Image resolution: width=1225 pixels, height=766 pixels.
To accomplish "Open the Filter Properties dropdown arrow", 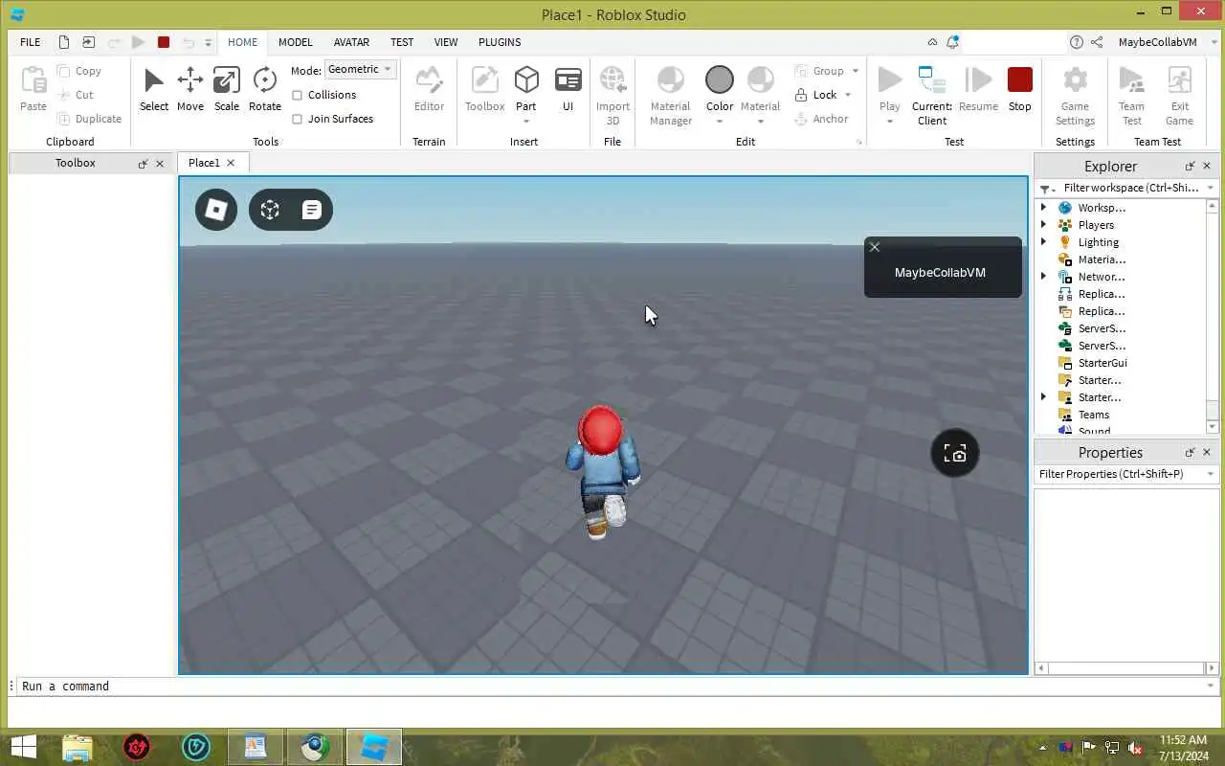I will [1211, 474].
